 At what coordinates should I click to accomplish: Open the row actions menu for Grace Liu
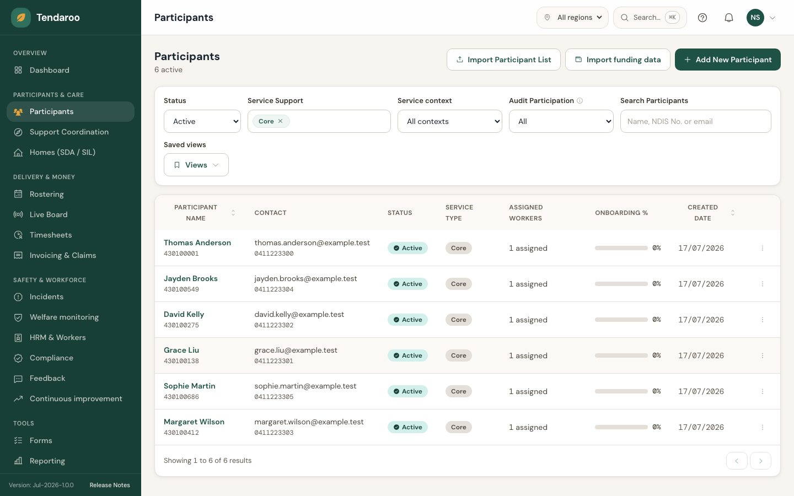763,355
